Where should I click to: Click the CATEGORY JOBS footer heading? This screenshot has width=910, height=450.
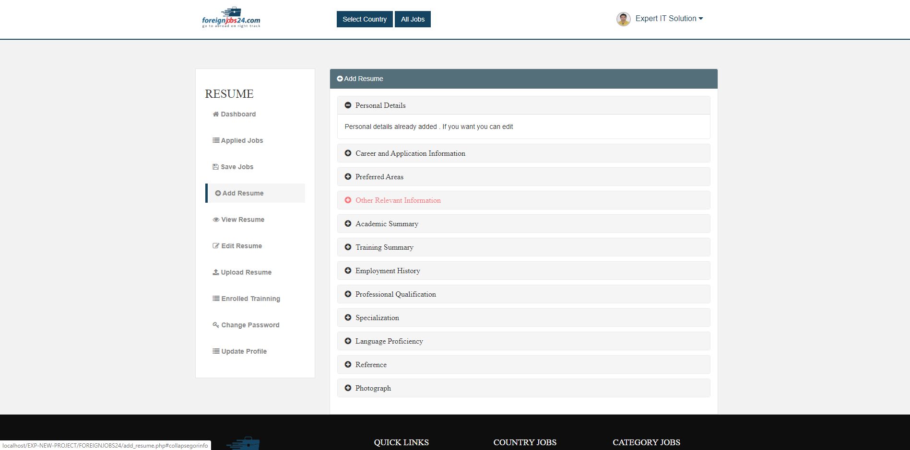click(646, 442)
